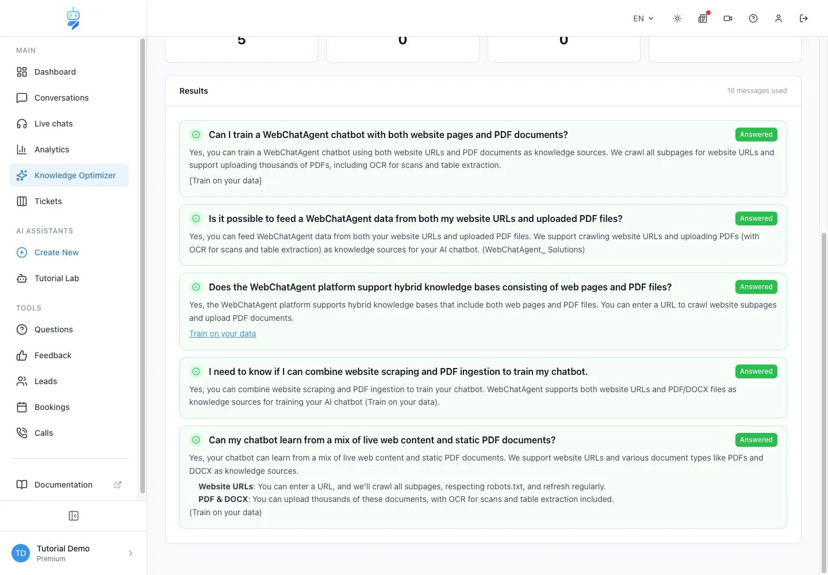Screen dimensions: 828x575
Task: Click the logout icon
Action: (x=804, y=18)
